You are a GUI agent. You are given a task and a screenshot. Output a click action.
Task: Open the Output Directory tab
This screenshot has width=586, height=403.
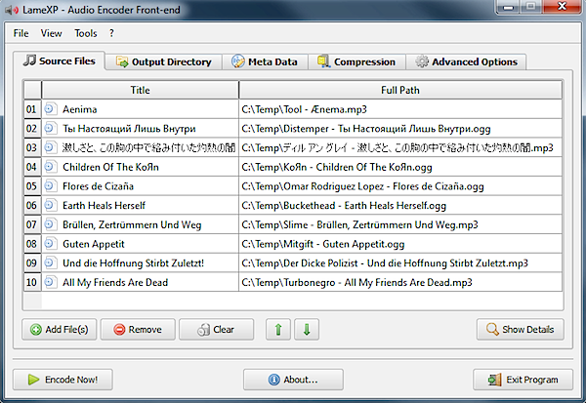[x=163, y=61]
